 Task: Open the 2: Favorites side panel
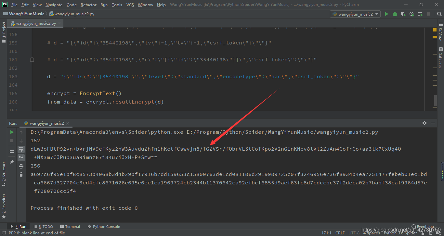4,206
